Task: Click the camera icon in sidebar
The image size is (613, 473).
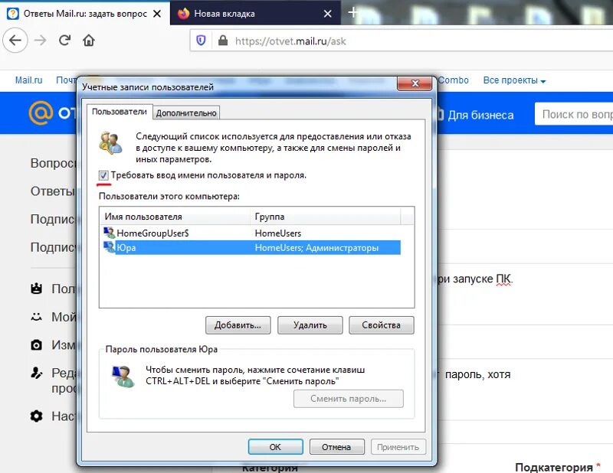Action: pos(36,345)
